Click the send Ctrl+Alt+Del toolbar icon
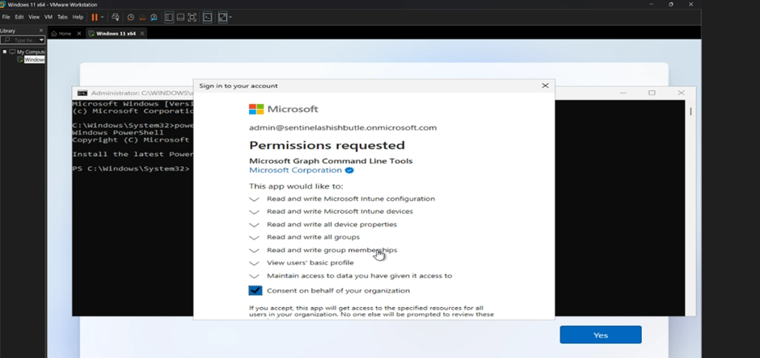Viewport: 760px width, 358px height. point(116,17)
